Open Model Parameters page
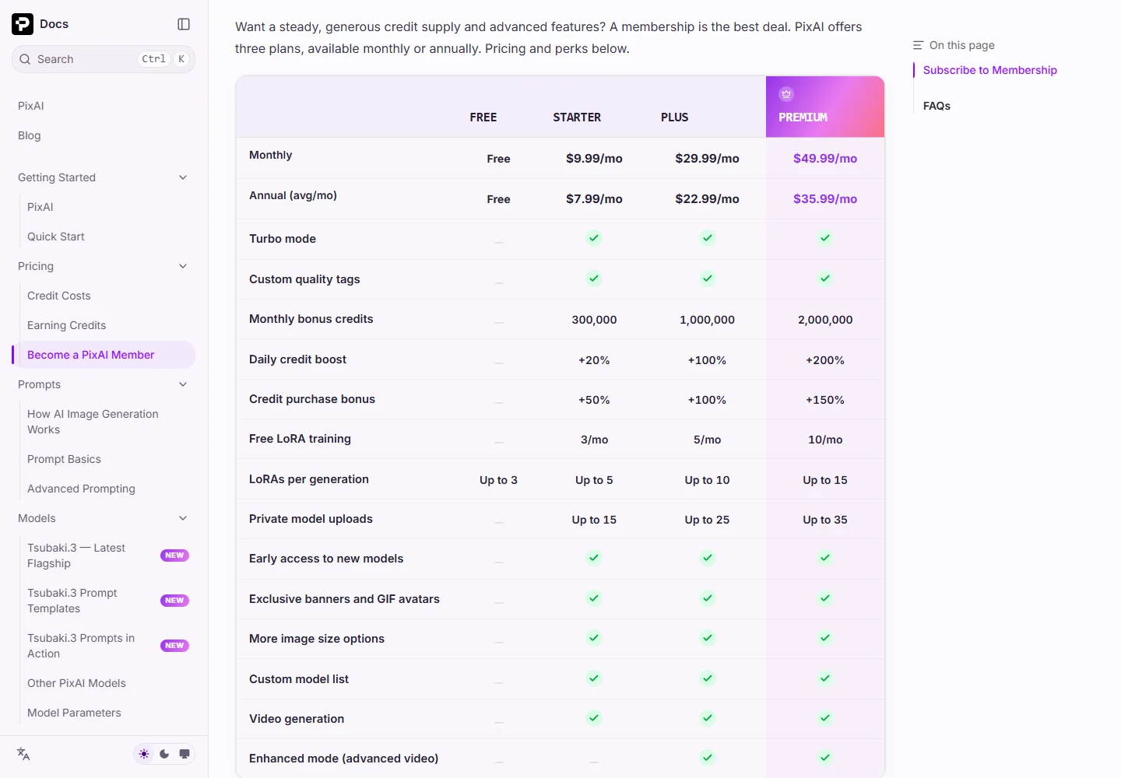1121x778 pixels. 74,713
